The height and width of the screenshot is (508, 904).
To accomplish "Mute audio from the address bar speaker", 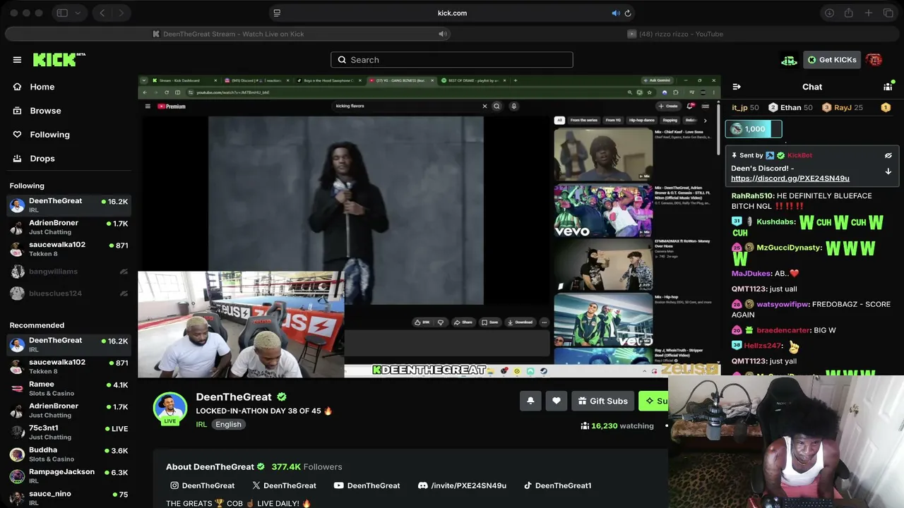I will click(615, 13).
